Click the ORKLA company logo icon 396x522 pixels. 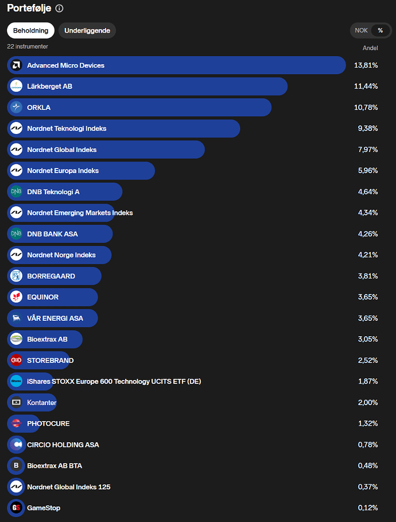[x=16, y=107]
